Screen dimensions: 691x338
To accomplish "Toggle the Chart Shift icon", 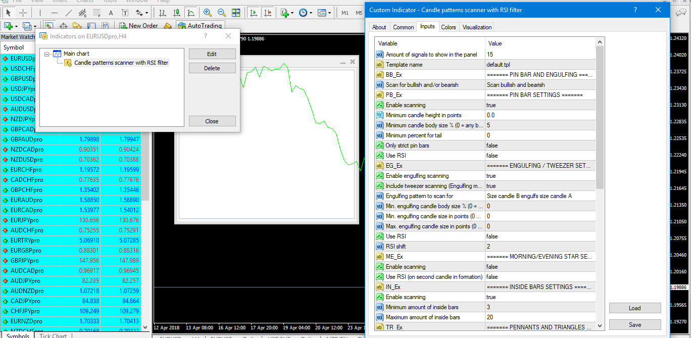I will 268,13.
